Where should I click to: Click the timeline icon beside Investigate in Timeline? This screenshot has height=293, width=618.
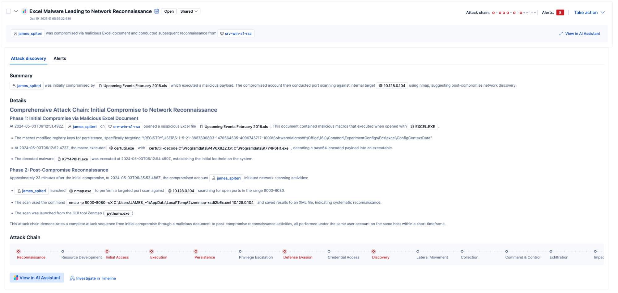click(72, 278)
